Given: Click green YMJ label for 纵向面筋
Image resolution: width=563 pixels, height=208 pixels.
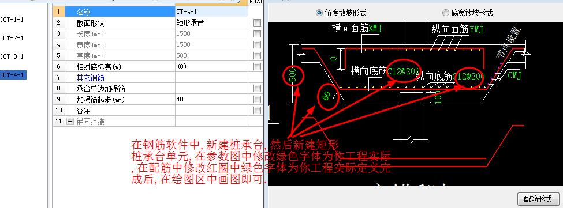Looking at the screenshot, I should click(x=477, y=29).
